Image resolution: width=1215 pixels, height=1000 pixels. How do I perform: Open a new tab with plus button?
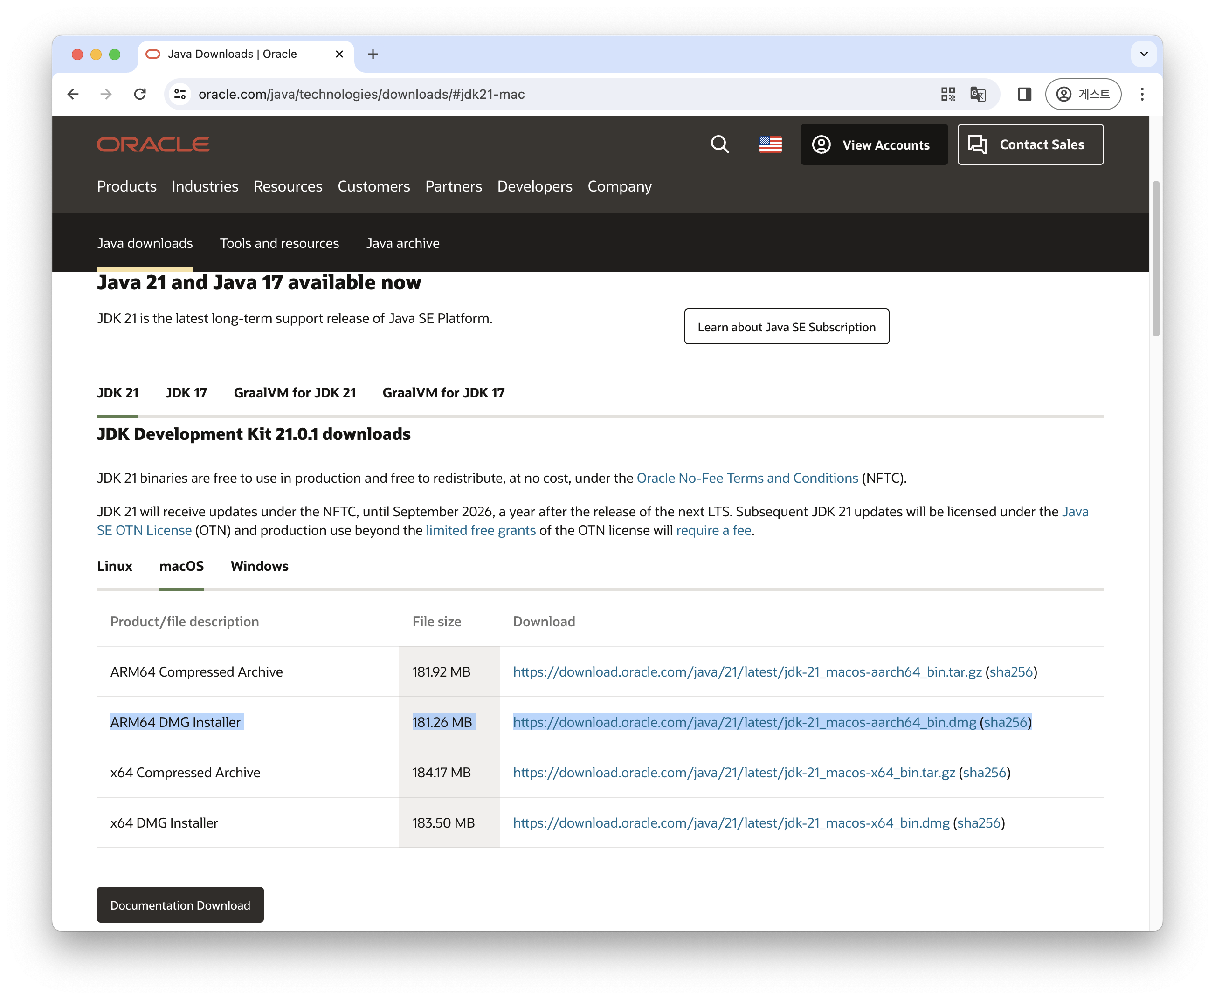(x=373, y=54)
